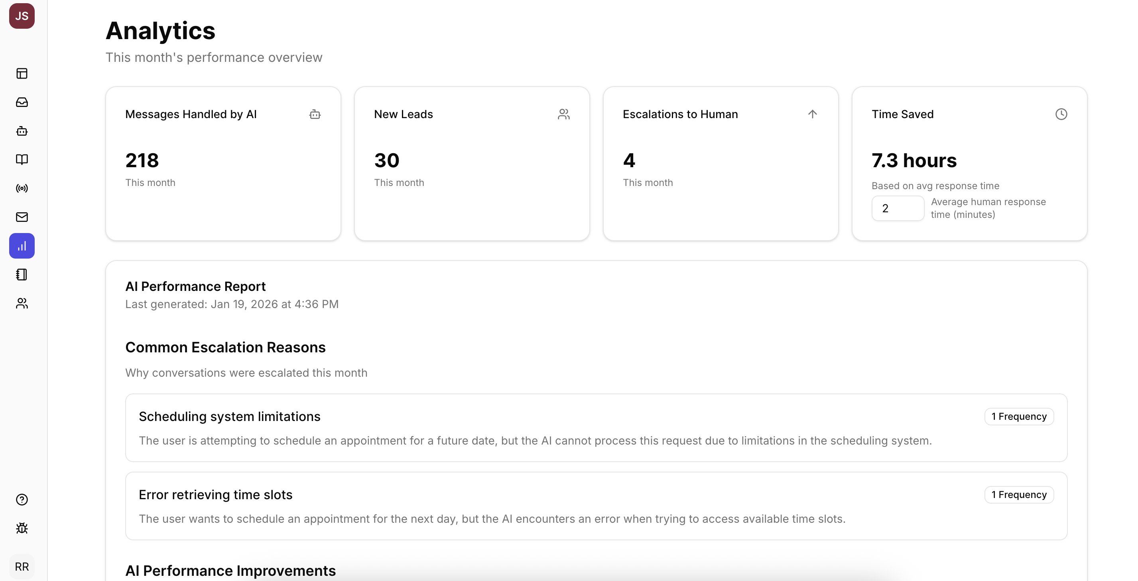Open the broadcast signal icon
The image size is (1138, 581).
pos(22,188)
